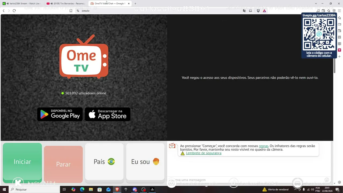The height and width of the screenshot is (193, 343).
Task: Open the País country selector
Action: [x=104, y=162]
